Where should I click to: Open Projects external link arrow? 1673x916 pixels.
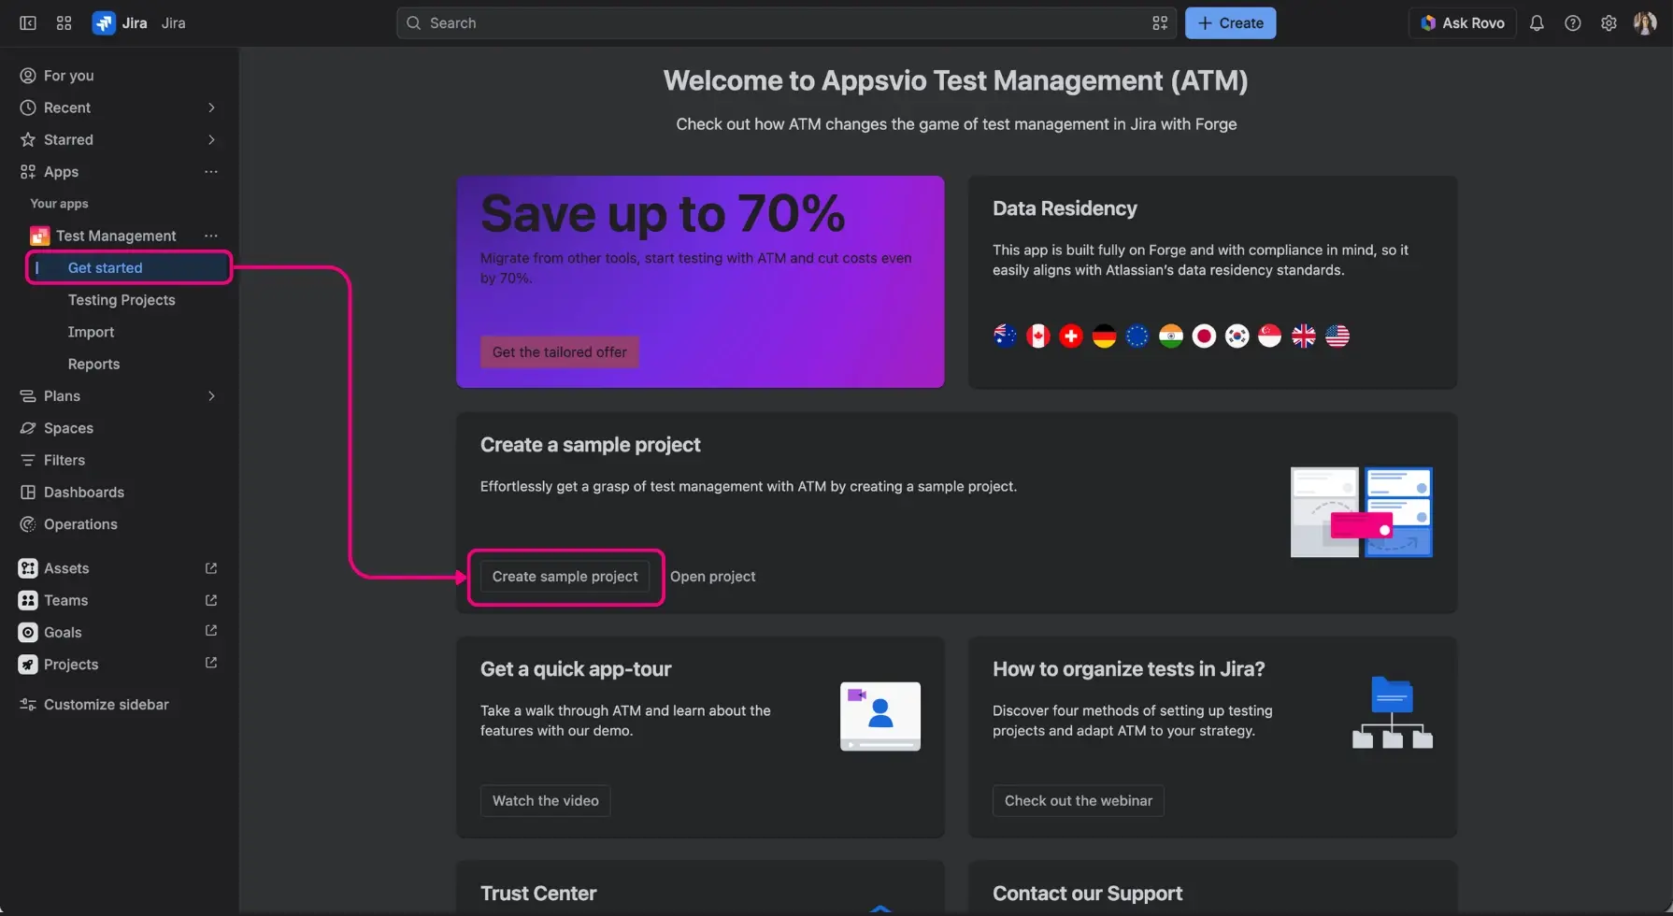click(211, 663)
